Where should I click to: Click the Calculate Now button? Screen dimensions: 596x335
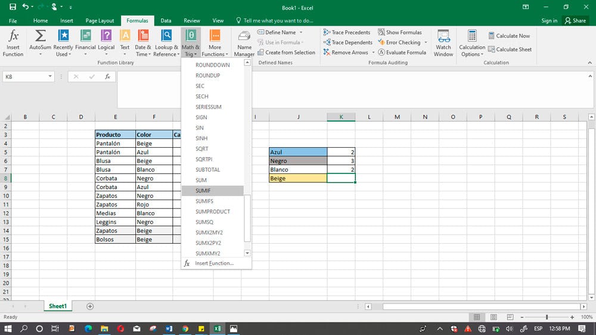[508, 36]
